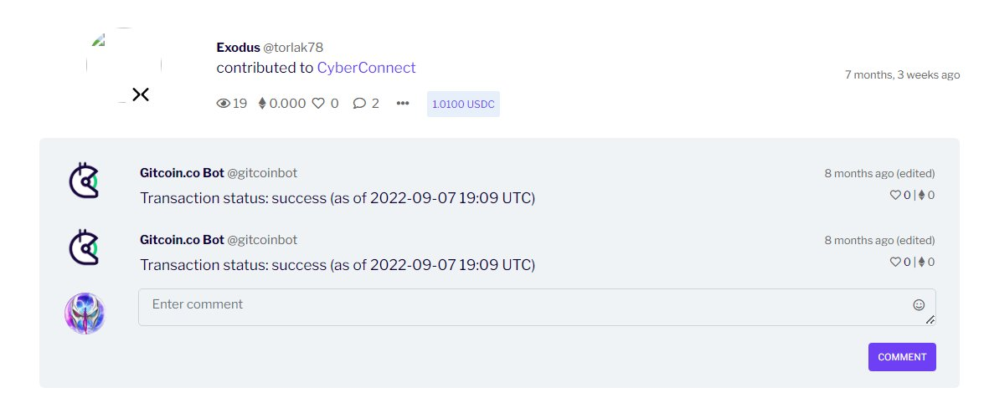Tip ETH on first bot comment
The width and height of the screenshot is (984, 403).
point(922,195)
